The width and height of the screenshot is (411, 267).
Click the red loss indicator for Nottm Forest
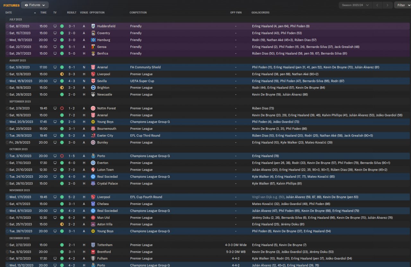pos(62,108)
